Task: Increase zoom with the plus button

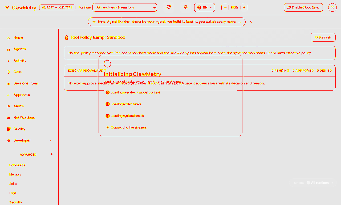Action: point(244,7)
